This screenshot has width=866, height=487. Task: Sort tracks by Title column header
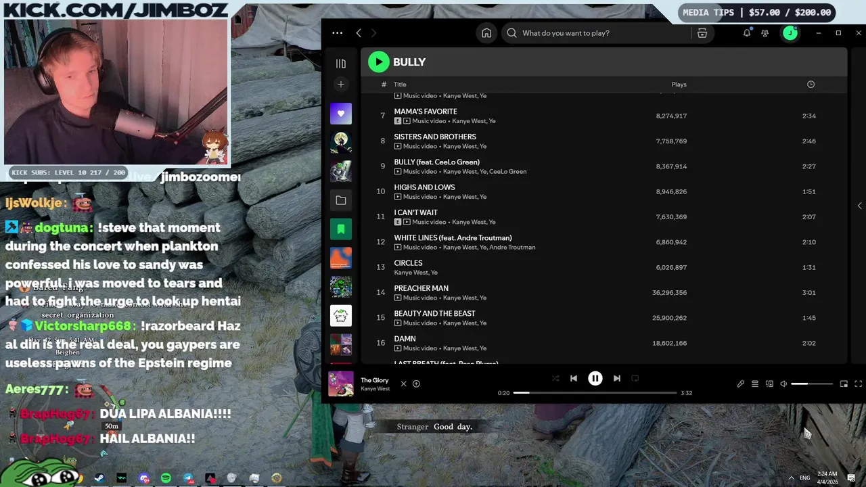point(400,85)
